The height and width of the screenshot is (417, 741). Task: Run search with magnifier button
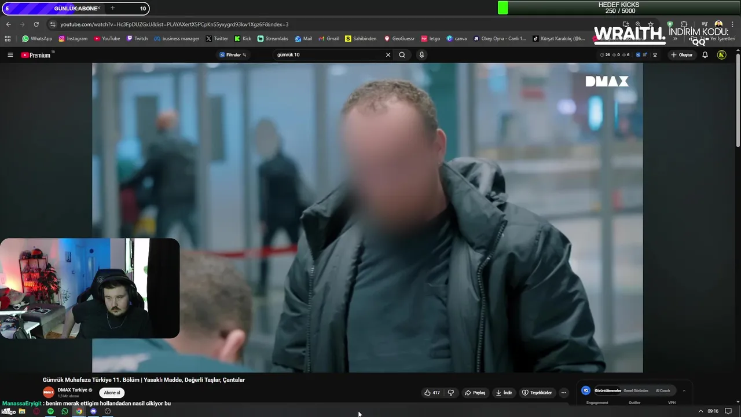402,55
